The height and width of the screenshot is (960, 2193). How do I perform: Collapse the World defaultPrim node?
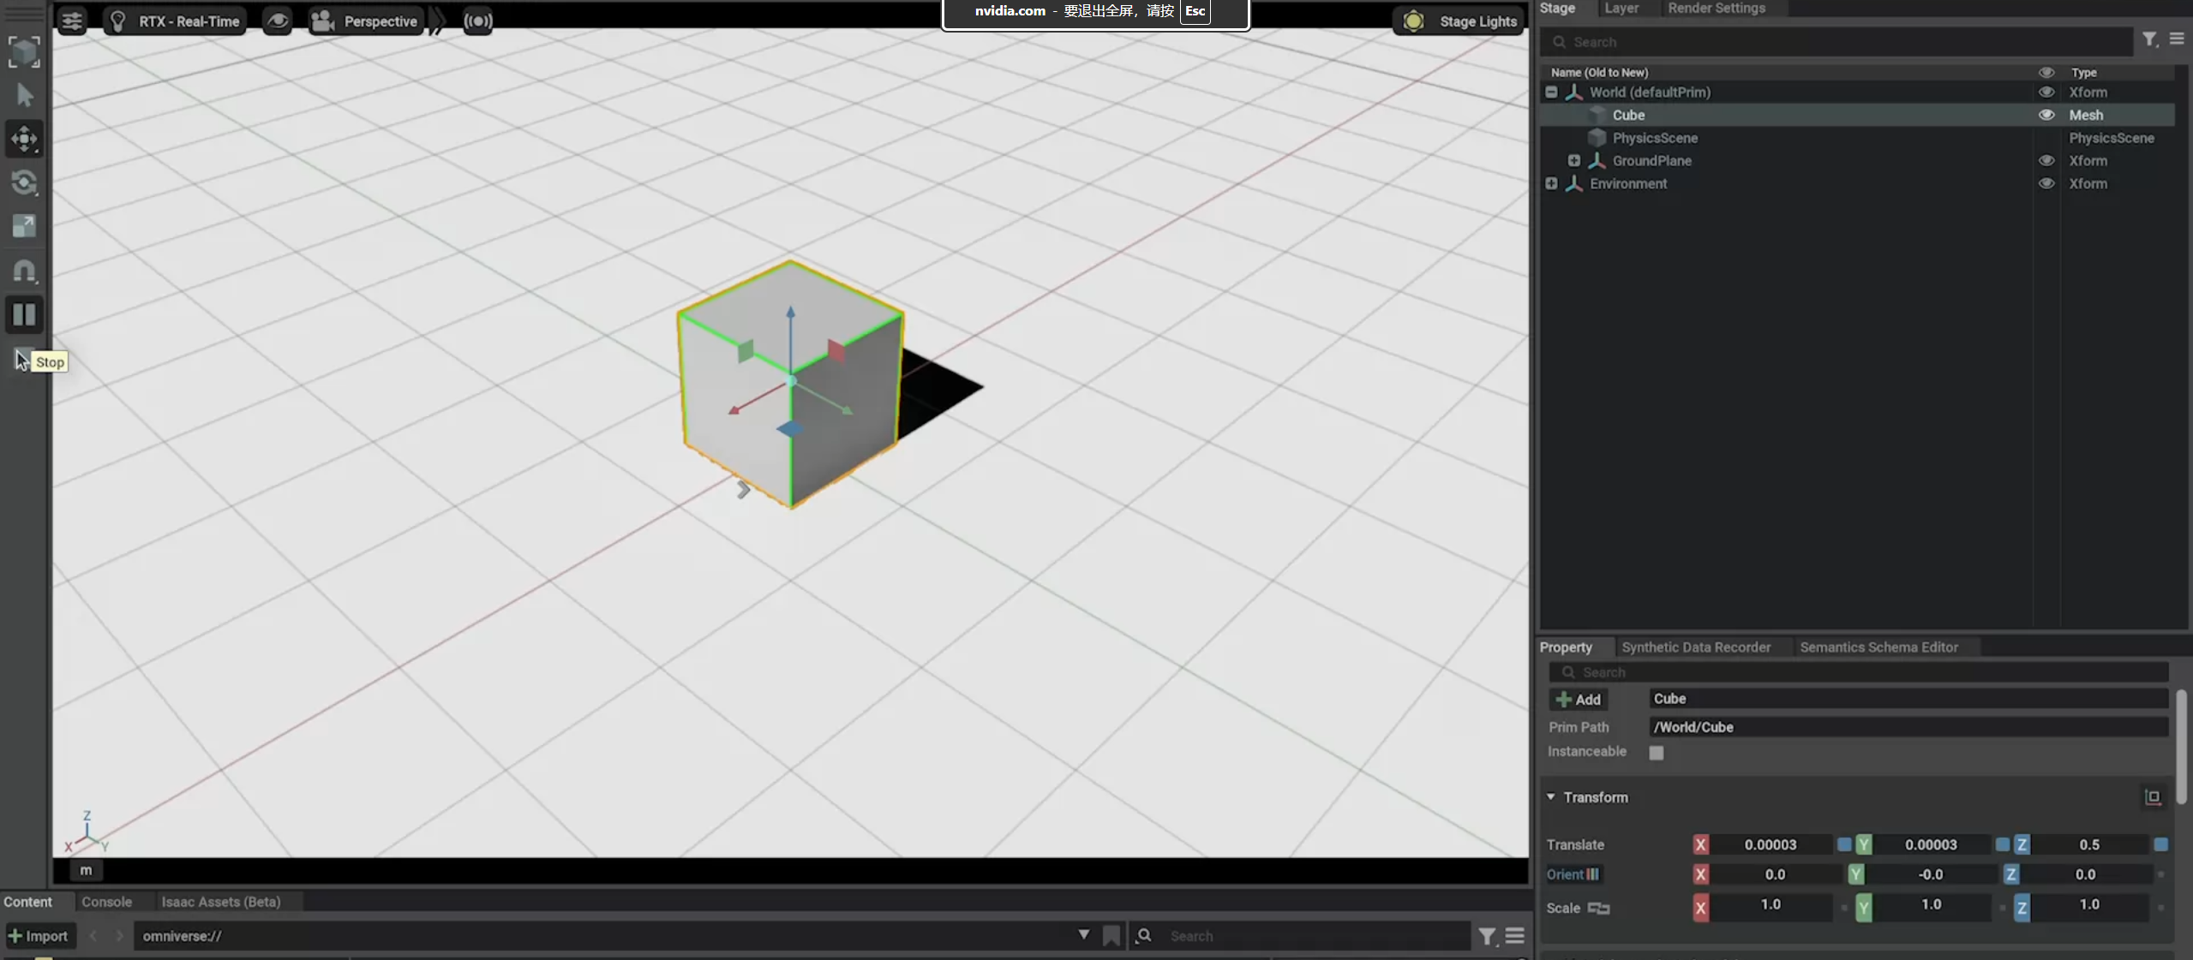[1551, 92]
